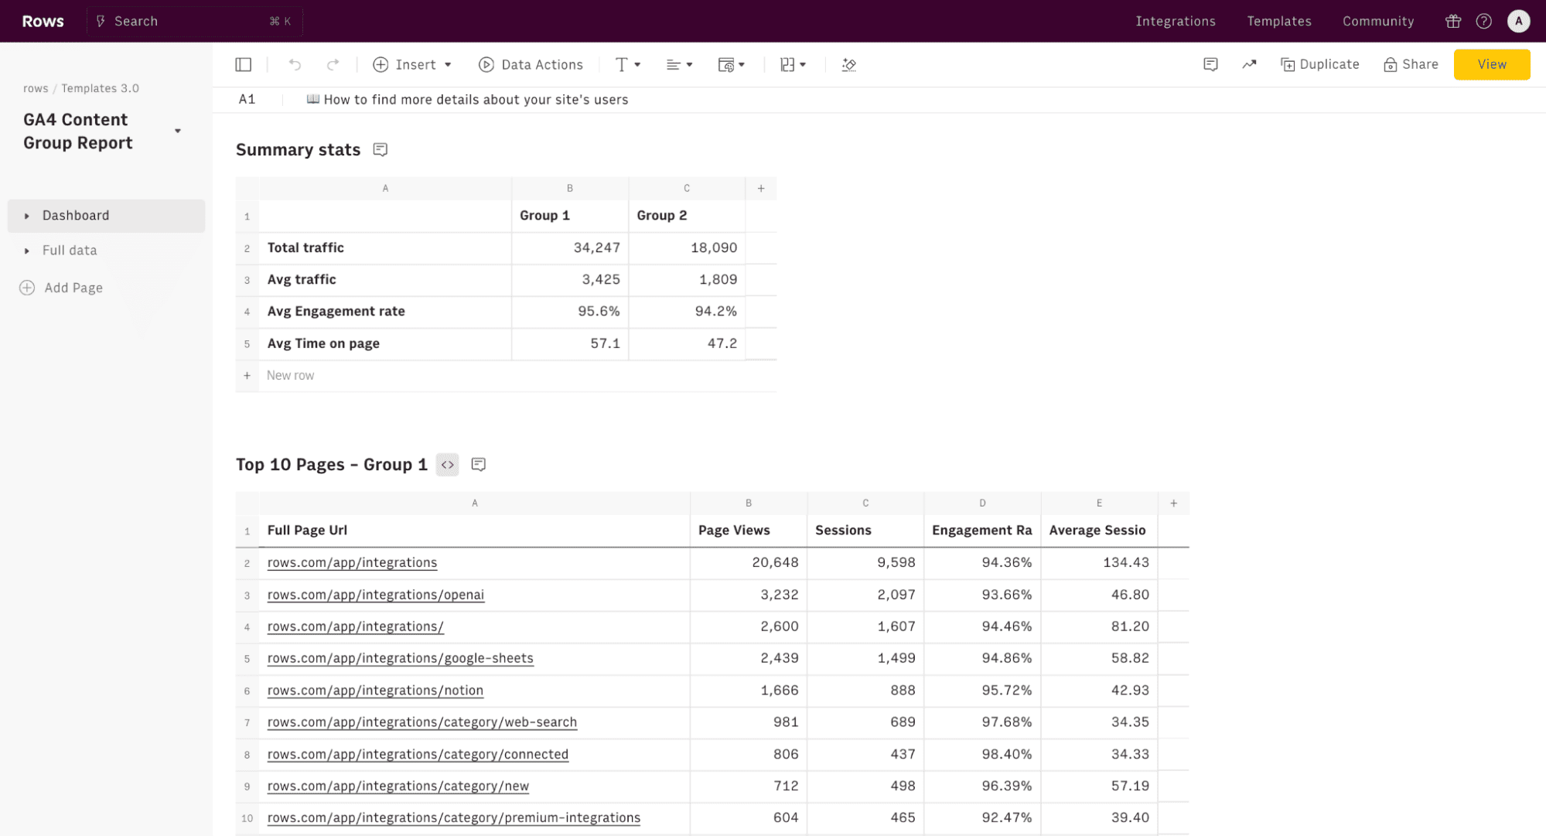
Task: Open Integrations in top navigation
Action: 1175,22
